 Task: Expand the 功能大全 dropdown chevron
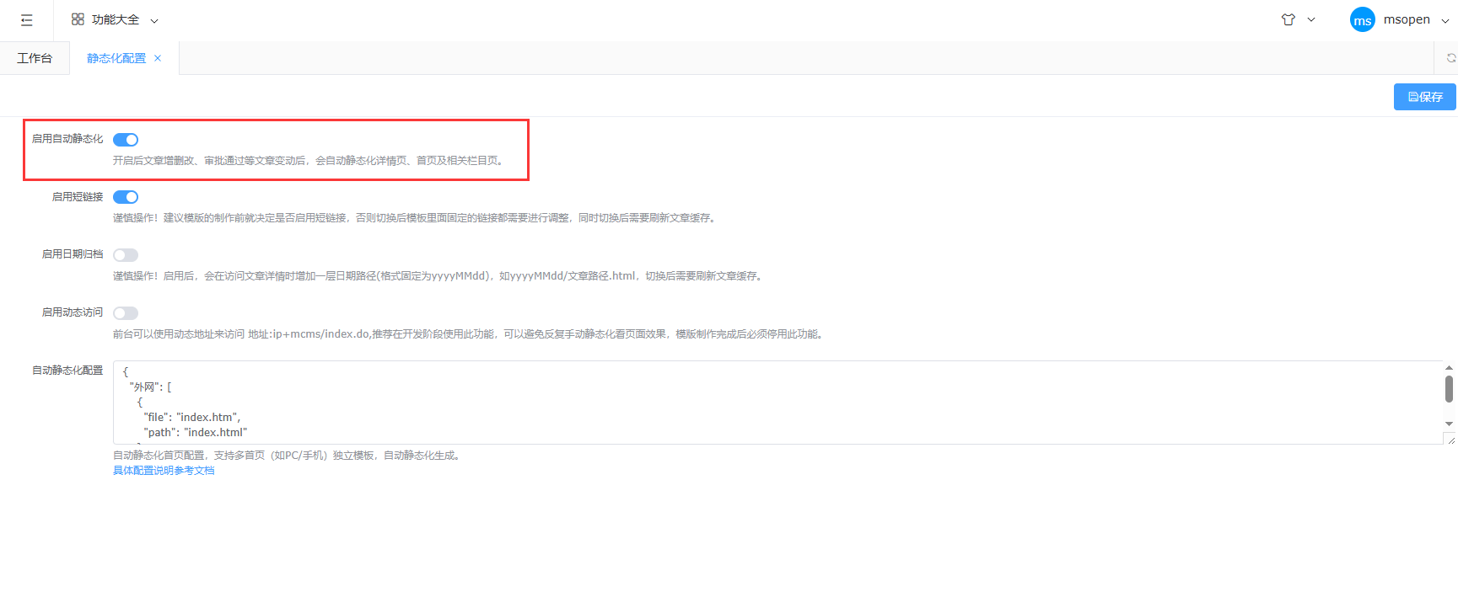point(154,20)
